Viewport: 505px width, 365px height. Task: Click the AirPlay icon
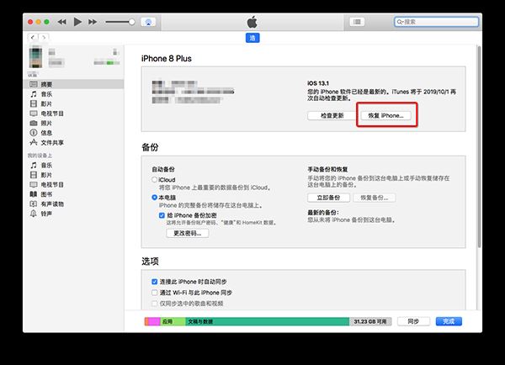(148, 21)
